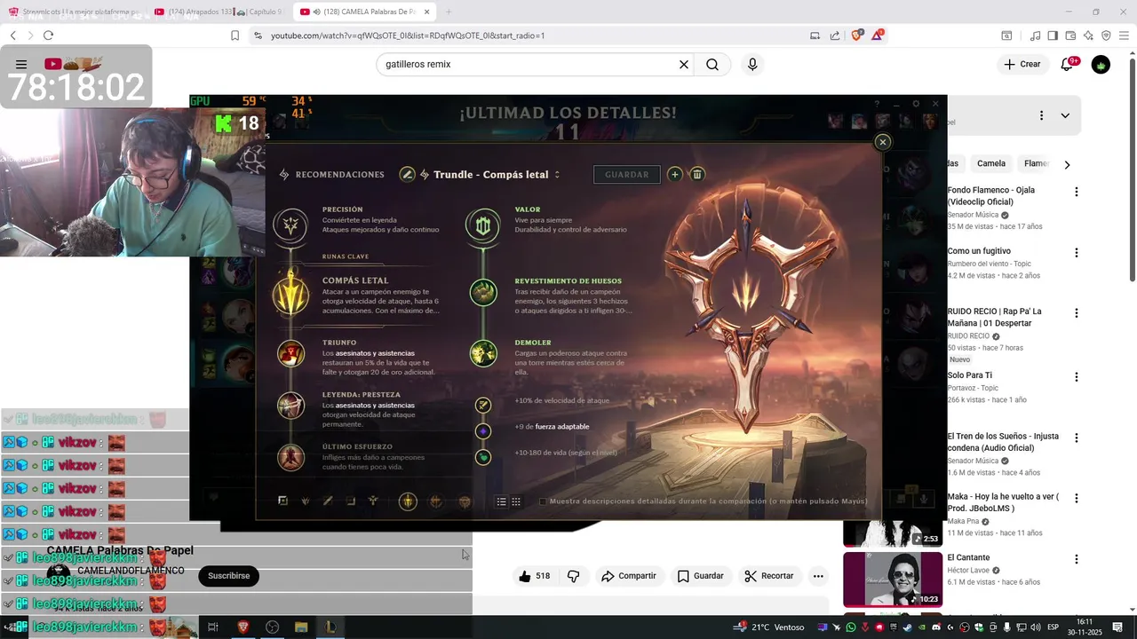
Task: Close the CAMELA Palabras De Papel tab
Action: pos(427,12)
